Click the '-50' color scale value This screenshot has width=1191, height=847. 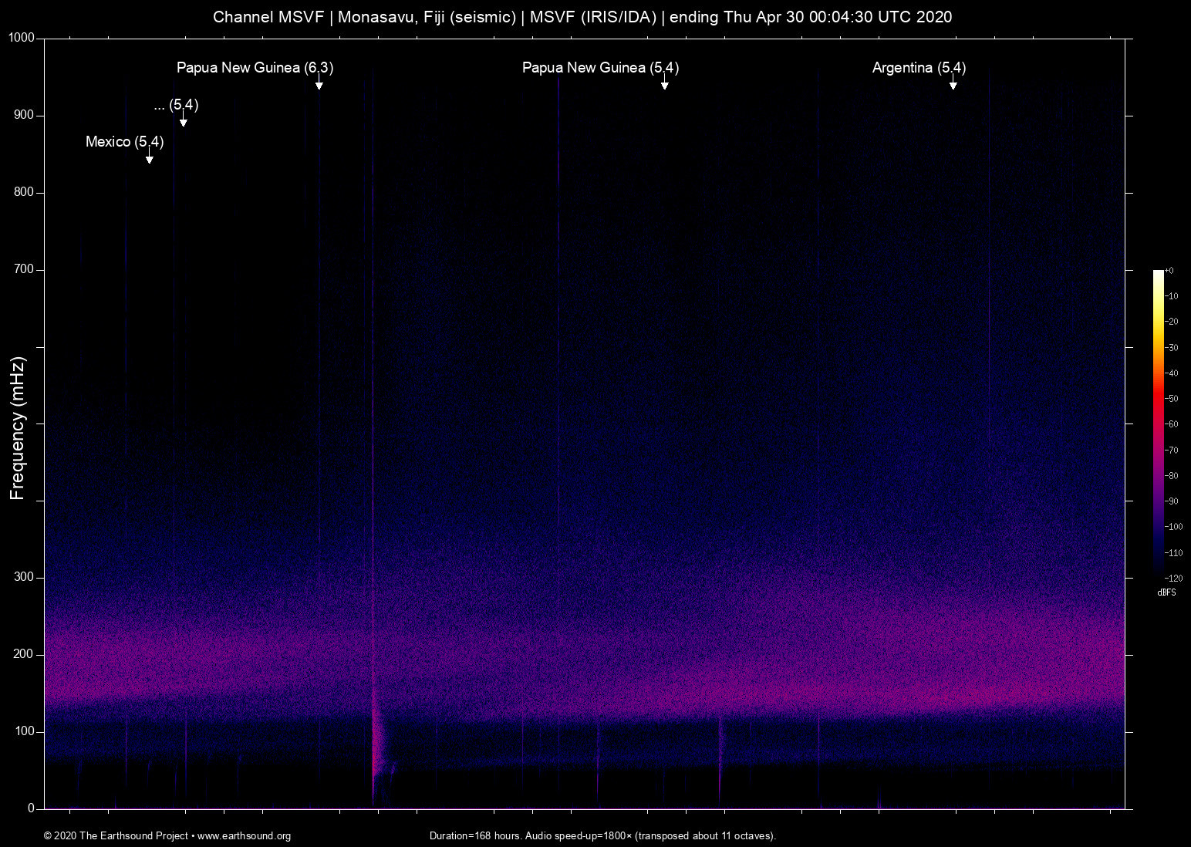(1171, 399)
